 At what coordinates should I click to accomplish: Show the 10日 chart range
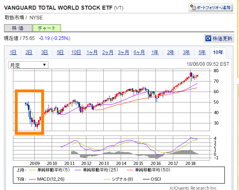coord(76,52)
